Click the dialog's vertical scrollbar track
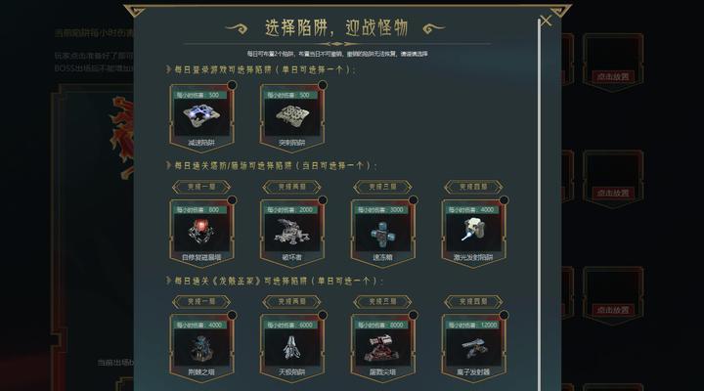This screenshot has height=391, width=704. (x=539, y=204)
